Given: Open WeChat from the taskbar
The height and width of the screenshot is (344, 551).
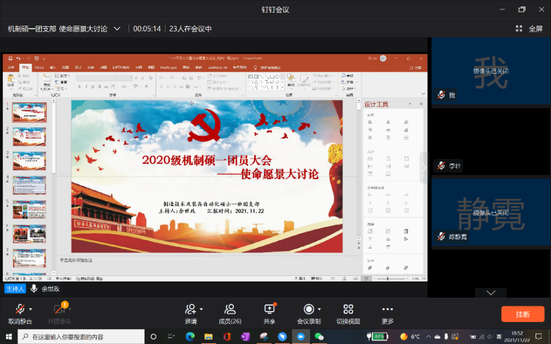Looking at the screenshot, I should click(319, 337).
